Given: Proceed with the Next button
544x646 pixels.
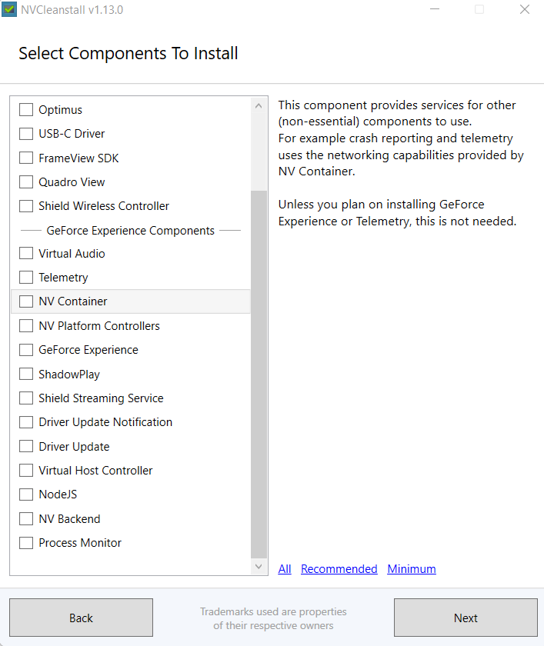Looking at the screenshot, I should coord(466,618).
